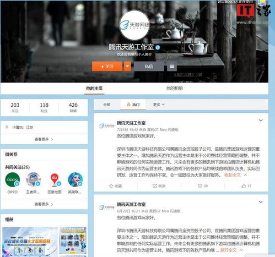Open the 6月29日 16:21 timestamp link

pos(128,211)
